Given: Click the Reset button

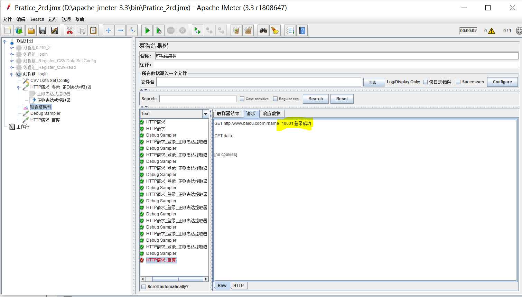Looking at the screenshot, I should (342, 99).
